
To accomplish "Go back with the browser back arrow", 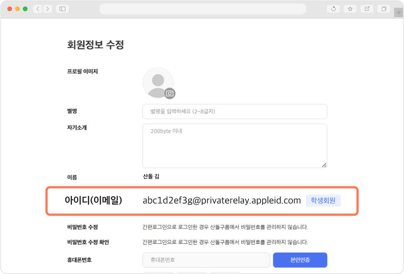I will coord(37,9).
